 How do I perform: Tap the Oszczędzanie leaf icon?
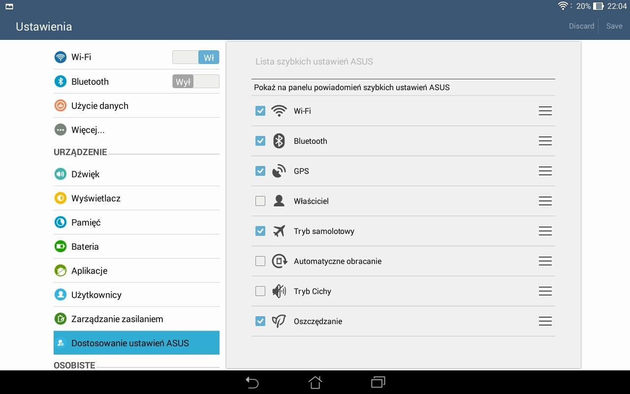tap(279, 321)
